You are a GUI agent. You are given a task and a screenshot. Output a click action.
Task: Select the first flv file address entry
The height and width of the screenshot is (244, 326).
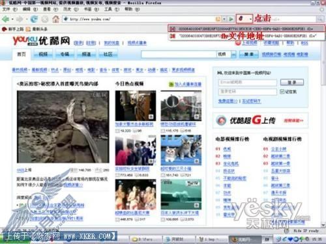coord(246,29)
